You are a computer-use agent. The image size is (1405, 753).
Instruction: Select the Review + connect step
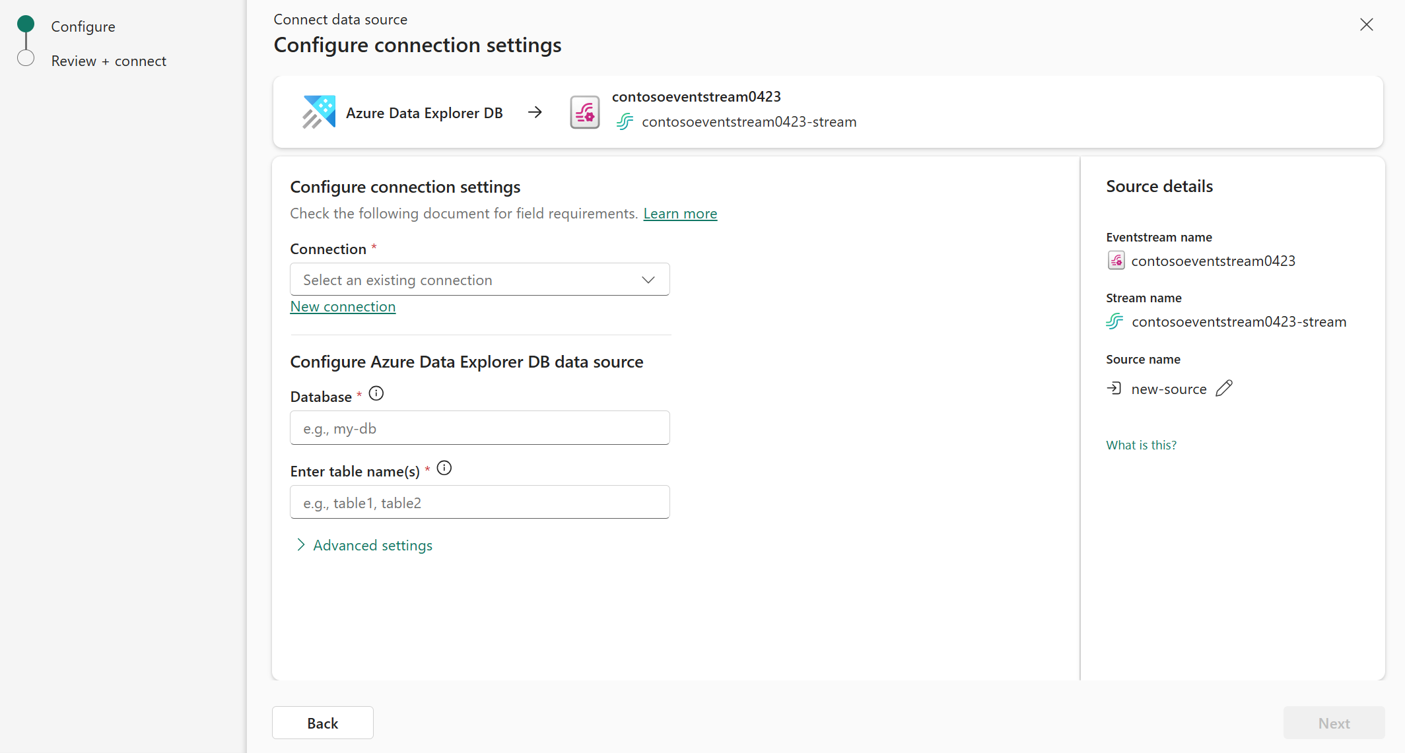tap(109, 61)
